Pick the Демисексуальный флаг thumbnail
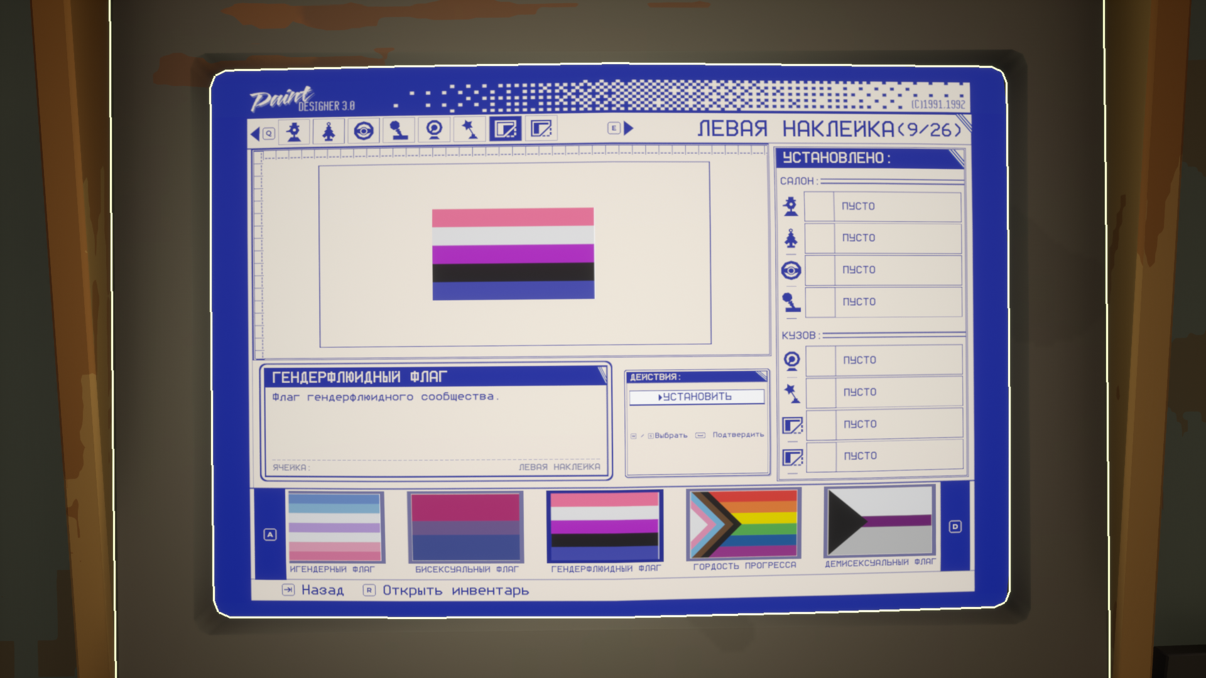1206x678 pixels. pyautogui.click(x=879, y=521)
